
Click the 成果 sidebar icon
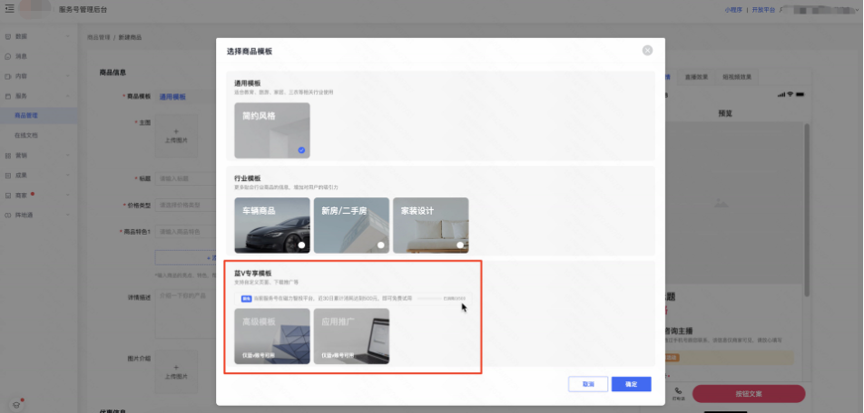[x=7, y=176]
